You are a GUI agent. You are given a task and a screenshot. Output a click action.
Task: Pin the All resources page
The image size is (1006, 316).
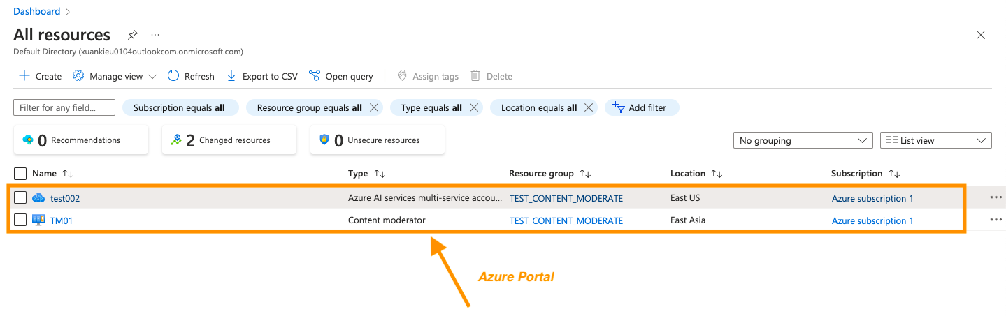click(x=133, y=35)
